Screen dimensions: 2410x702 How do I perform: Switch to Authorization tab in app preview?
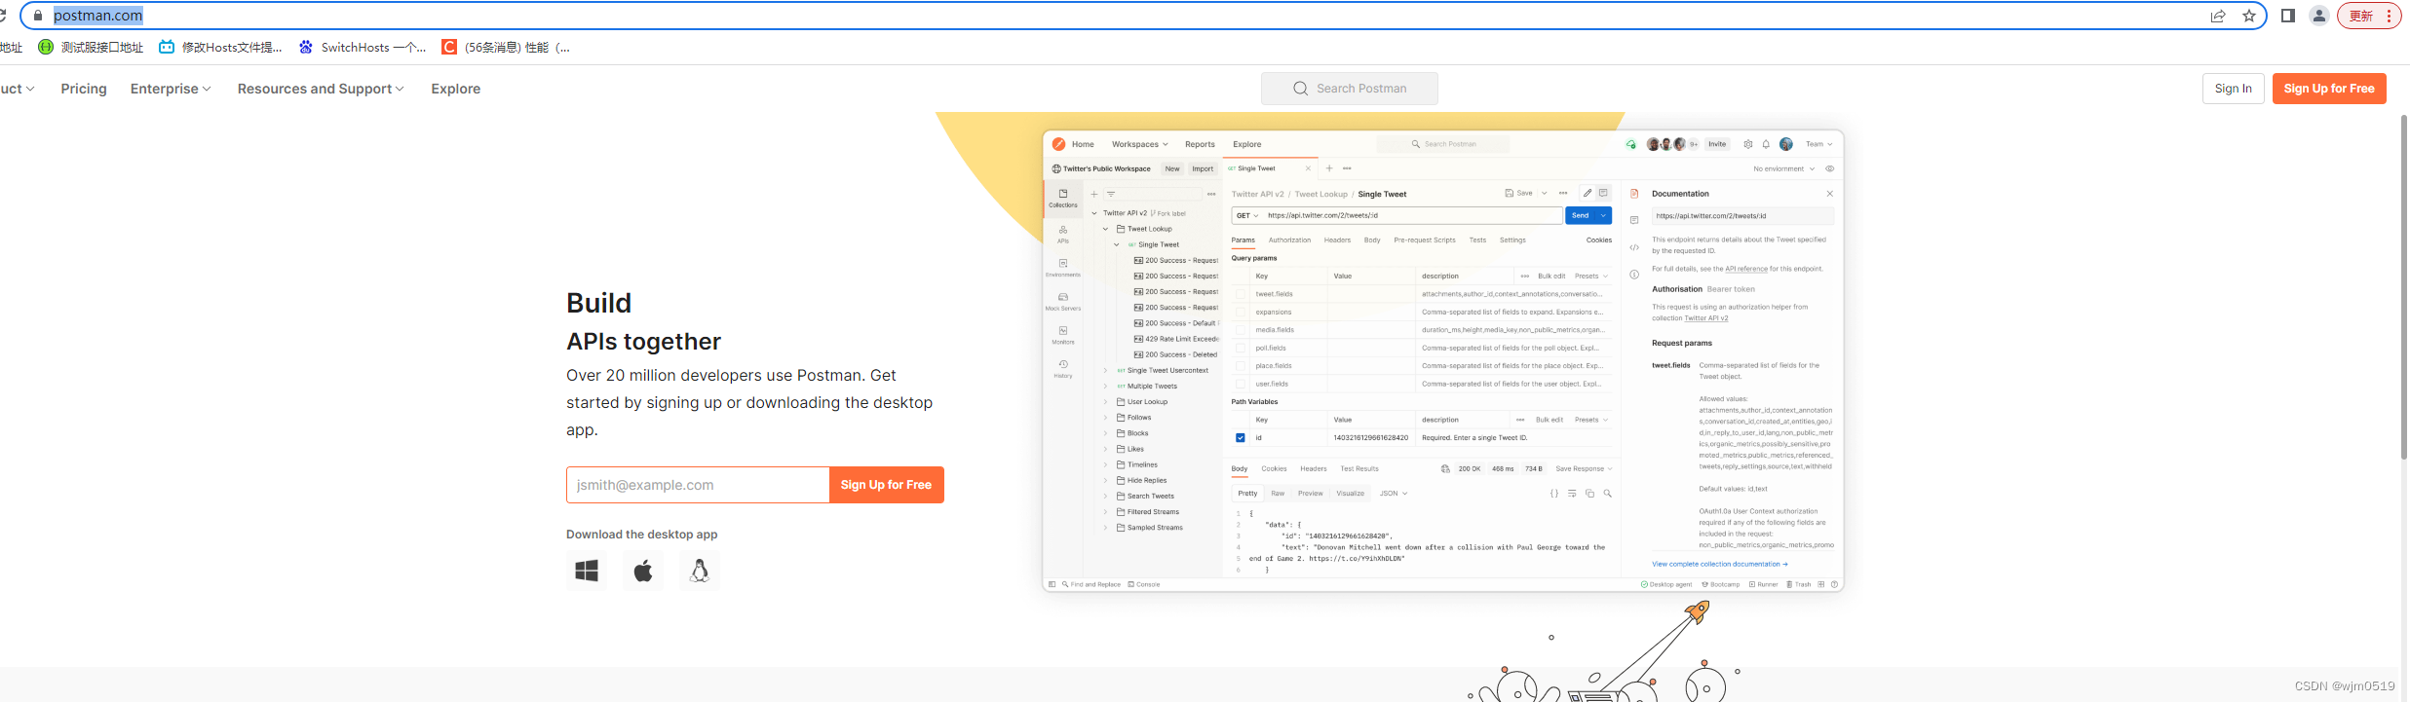pos(1289,240)
